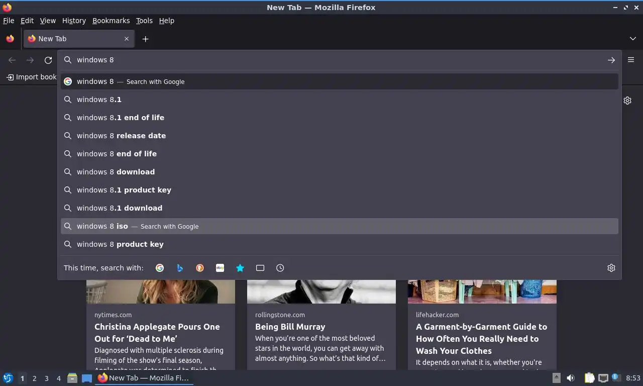Click the nytimes.com story thumbnail image

161,292
